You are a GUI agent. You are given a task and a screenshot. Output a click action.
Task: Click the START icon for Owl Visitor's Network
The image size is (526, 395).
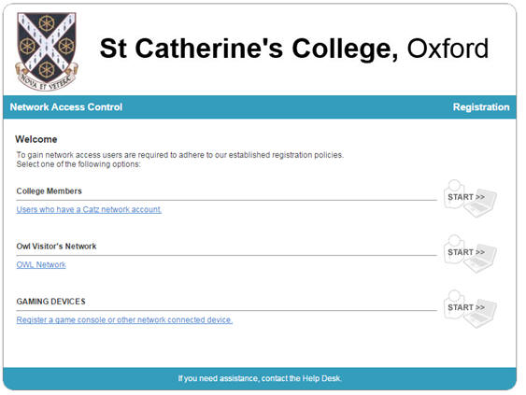(470, 253)
